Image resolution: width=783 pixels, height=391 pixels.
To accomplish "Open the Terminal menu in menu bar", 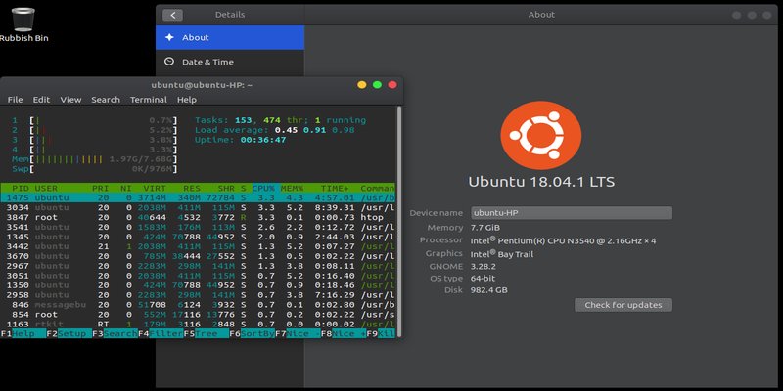I will 148,100.
